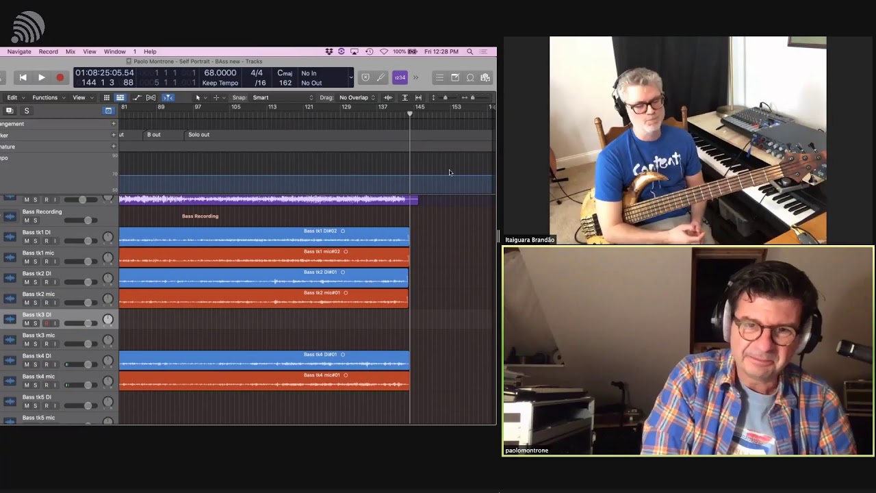Open the Loop Browser icon
876x493 pixels.
(x=470, y=78)
